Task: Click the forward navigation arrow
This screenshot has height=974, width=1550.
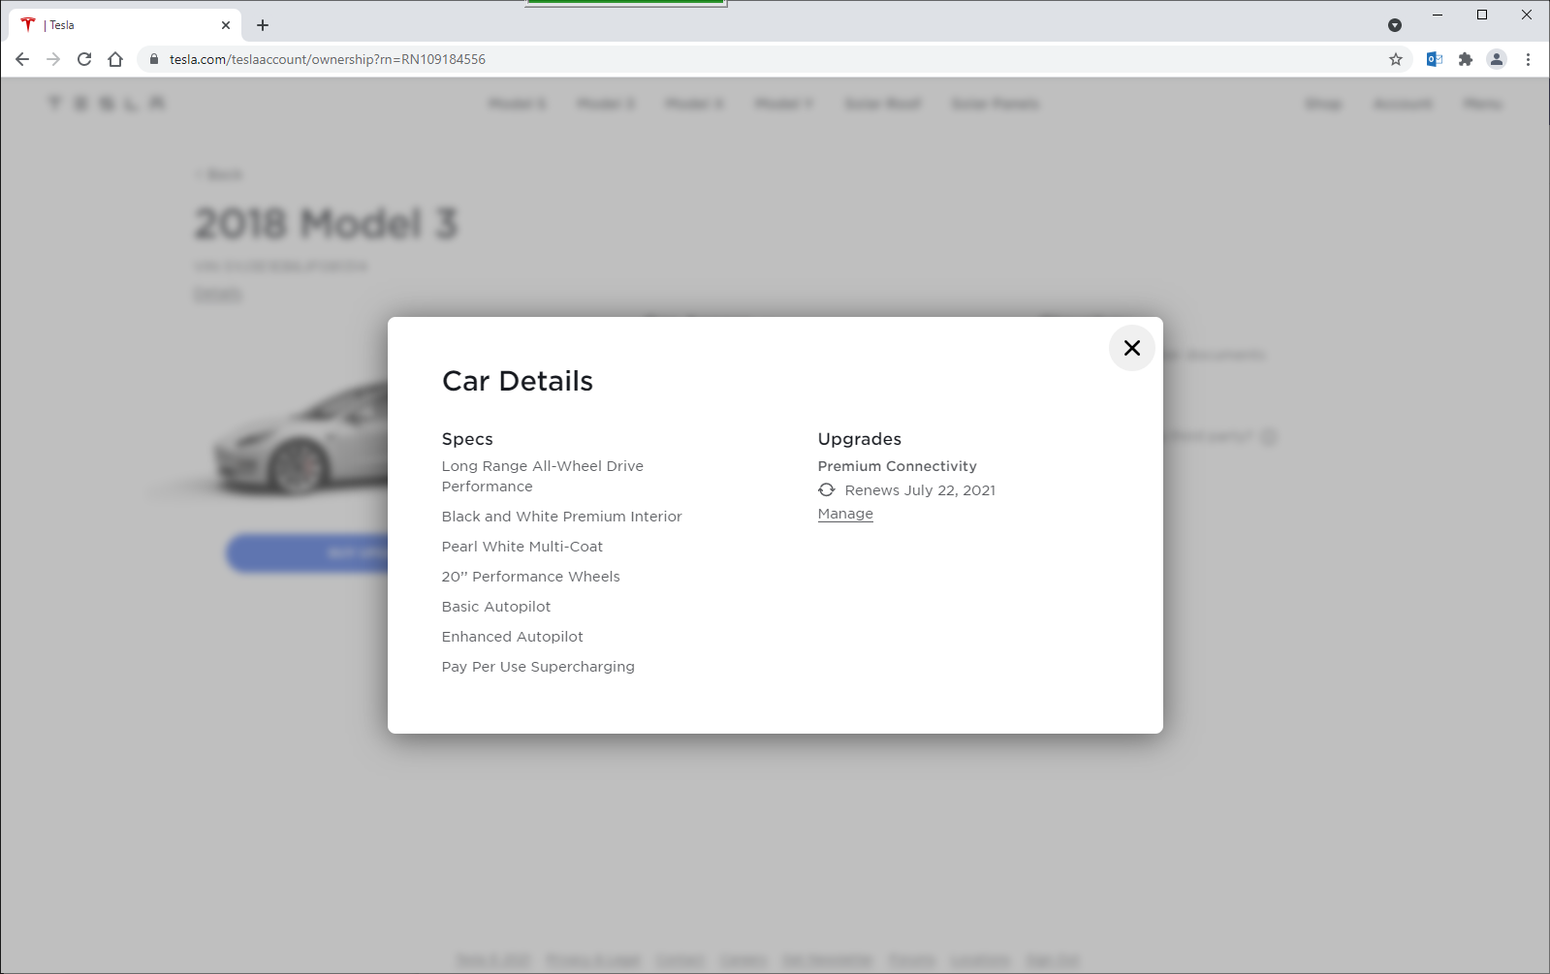Action: coord(53,59)
